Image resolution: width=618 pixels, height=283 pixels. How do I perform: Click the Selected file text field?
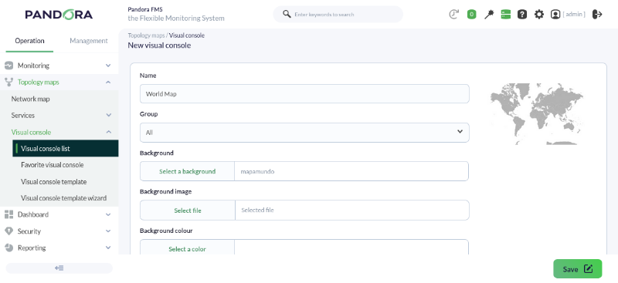click(x=352, y=211)
